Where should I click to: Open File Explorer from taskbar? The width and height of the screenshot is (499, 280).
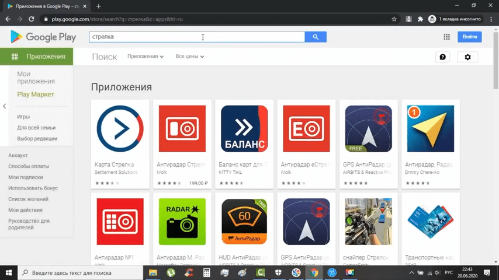click(153, 272)
